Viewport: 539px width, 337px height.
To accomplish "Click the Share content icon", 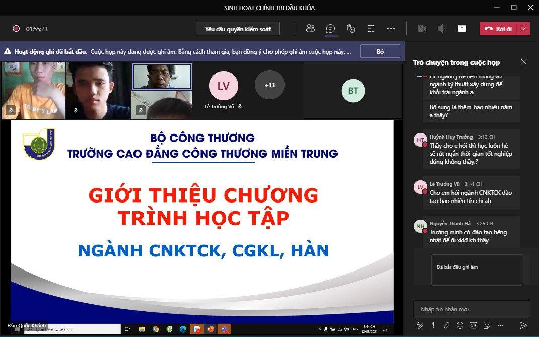I will 462,29.
